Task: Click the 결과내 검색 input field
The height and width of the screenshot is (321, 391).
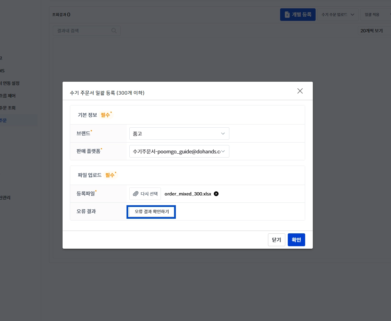Action: (87, 31)
